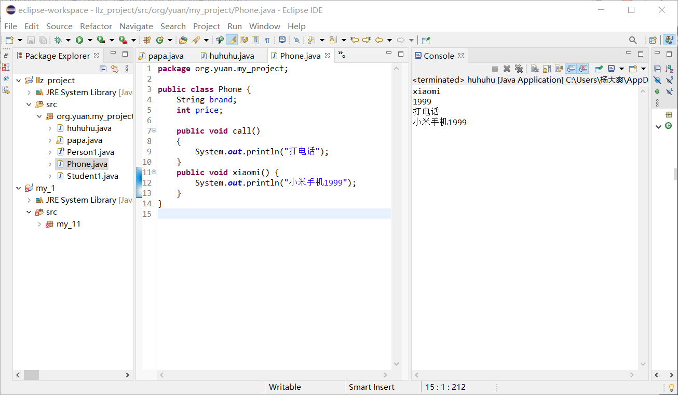
Task: Open Student1.java in Package Explorer
Action: pyautogui.click(x=92, y=176)
